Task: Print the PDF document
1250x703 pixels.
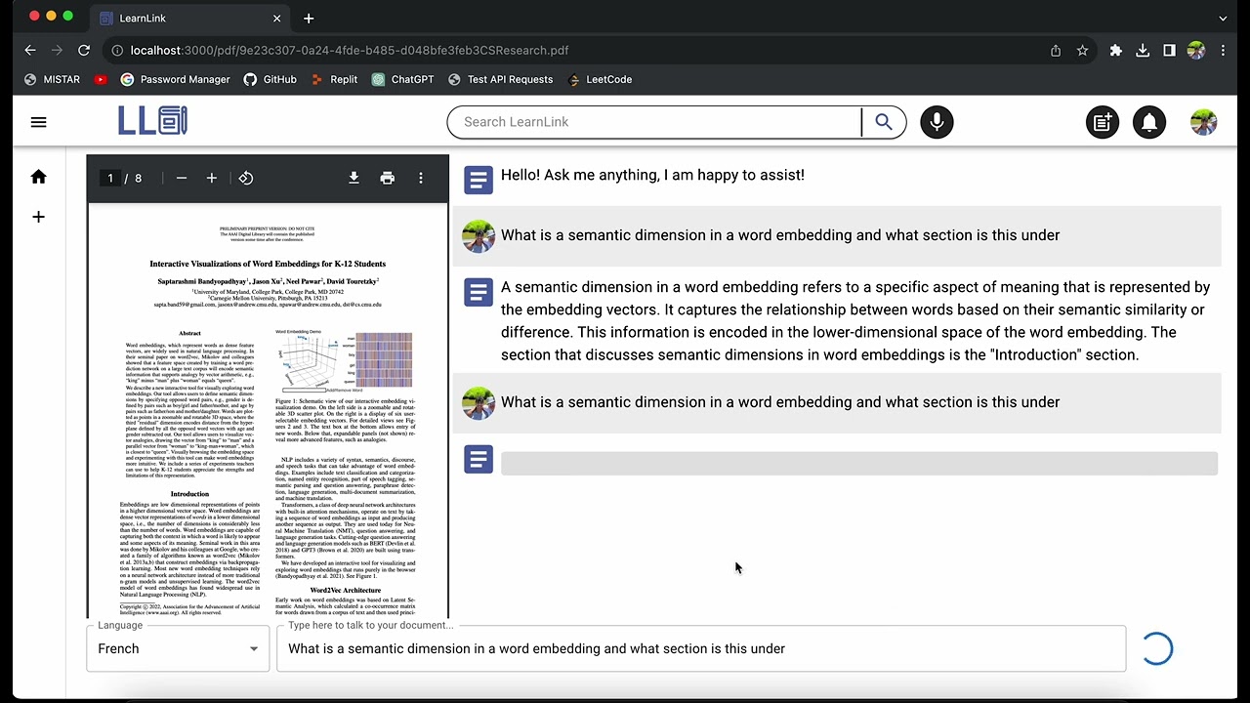Action: pyautogui.click(x=388, y=178)
